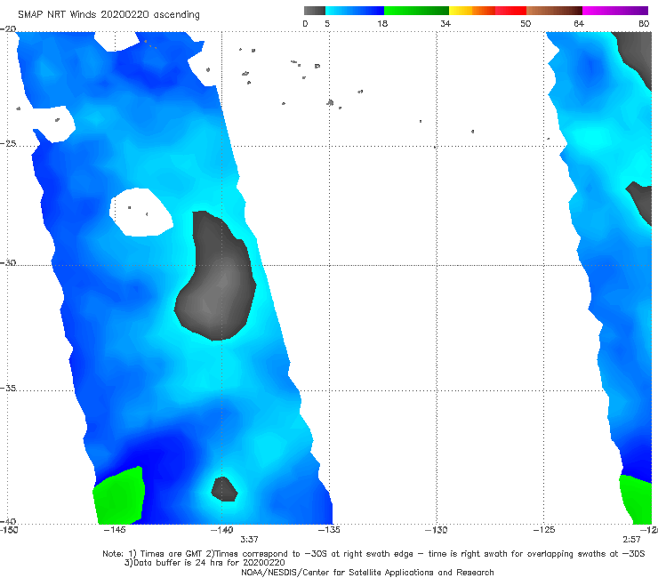Click the magenta segment of the color bar
Image resolution: width=658 pixels, height=578 pixels.
click(x=615, y=11)
